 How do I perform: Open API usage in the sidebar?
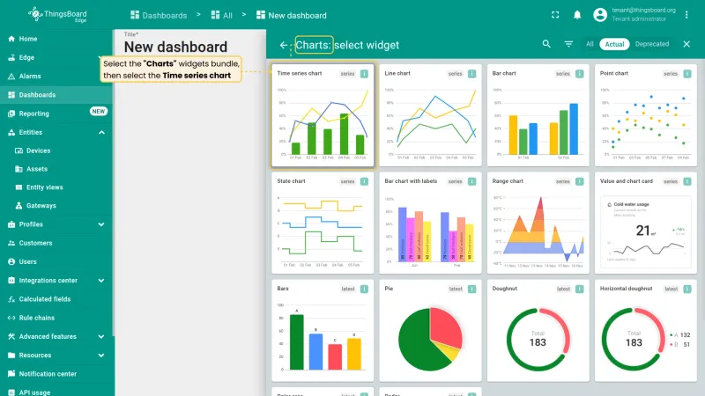(56, 392)
